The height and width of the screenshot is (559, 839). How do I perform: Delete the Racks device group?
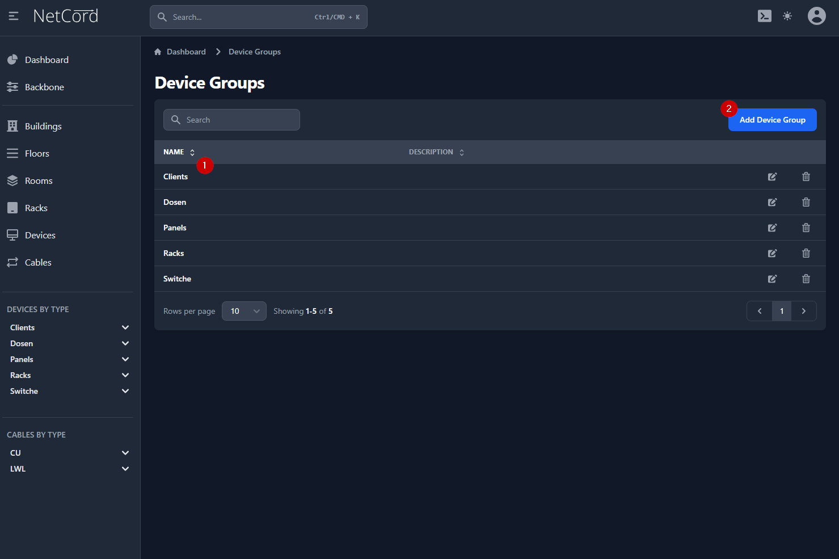tap(806, 253)
